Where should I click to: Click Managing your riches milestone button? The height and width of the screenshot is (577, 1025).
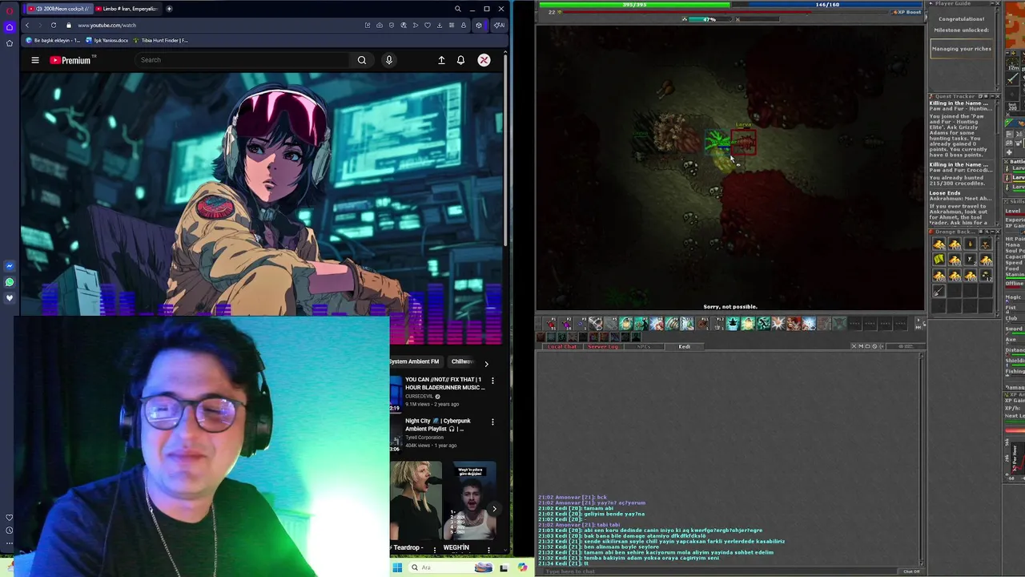point(961,49)
